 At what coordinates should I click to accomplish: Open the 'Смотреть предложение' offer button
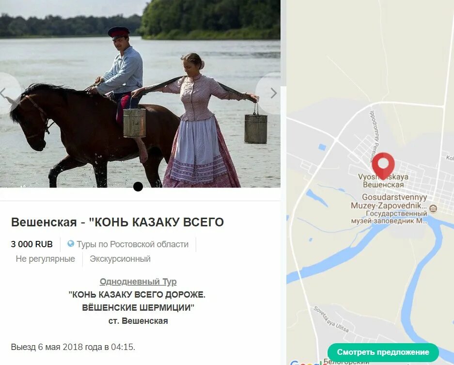[383, 352]
